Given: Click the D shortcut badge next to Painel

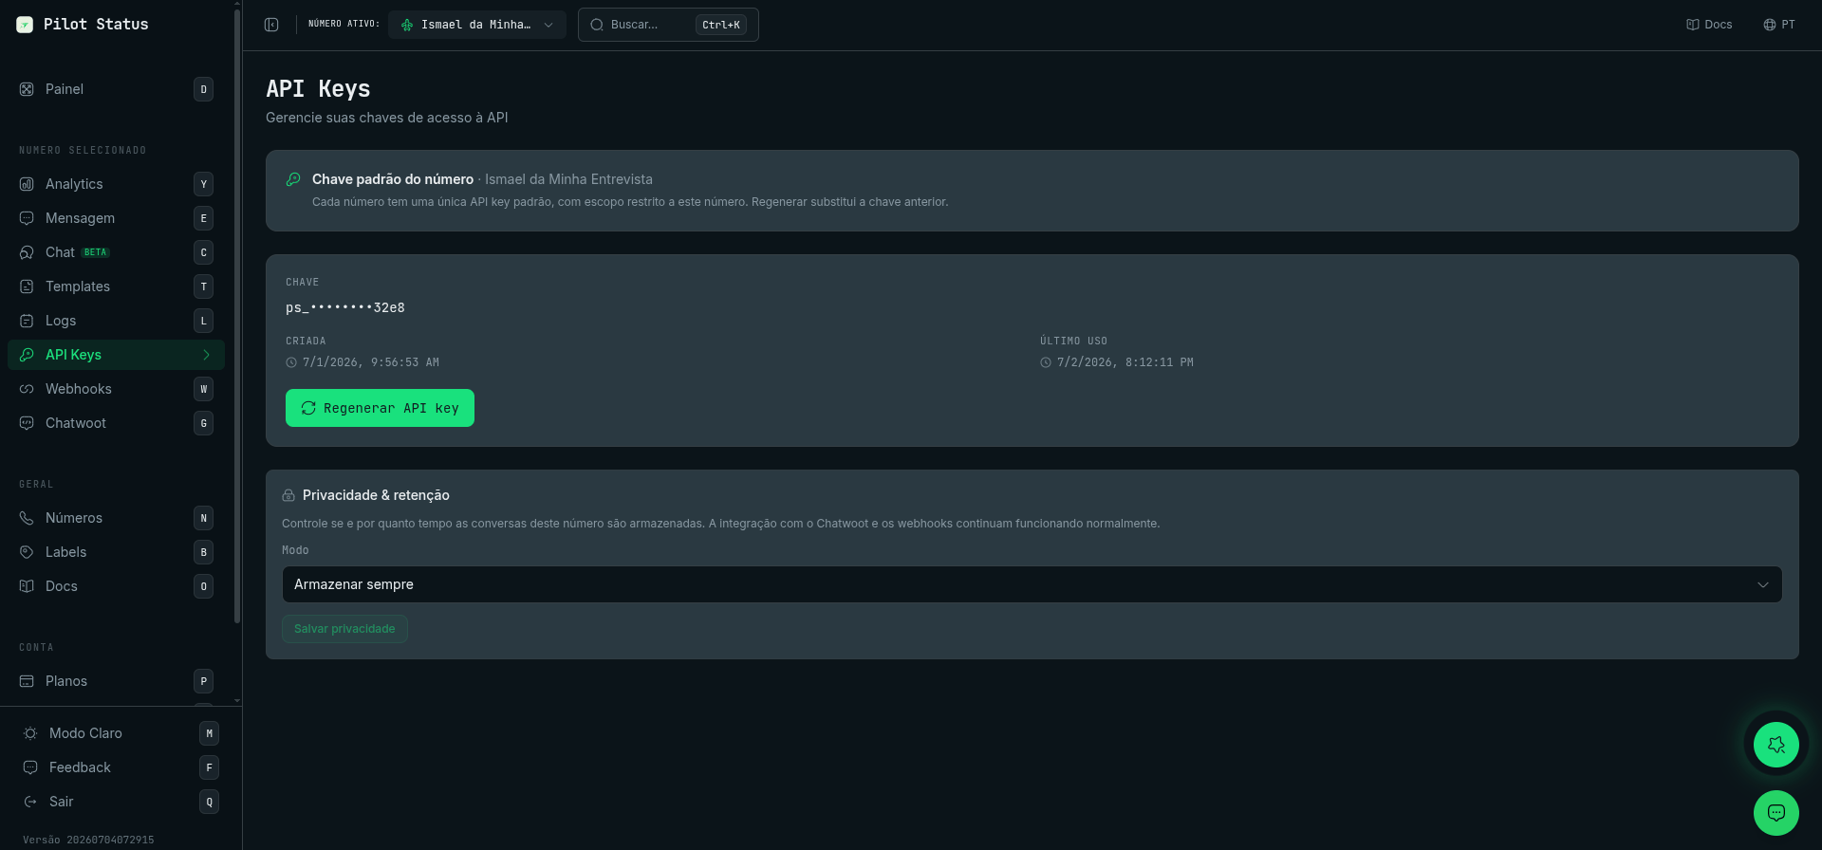Looking at the screenshot, I should [203, 89].
